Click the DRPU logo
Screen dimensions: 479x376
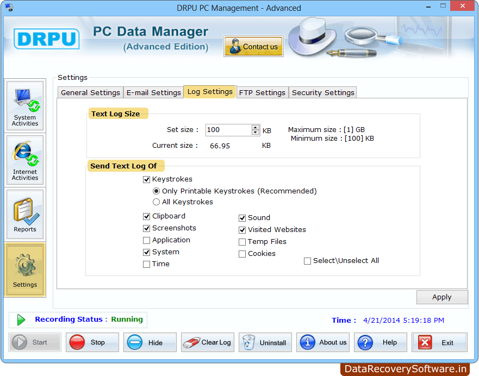(46, 39)
